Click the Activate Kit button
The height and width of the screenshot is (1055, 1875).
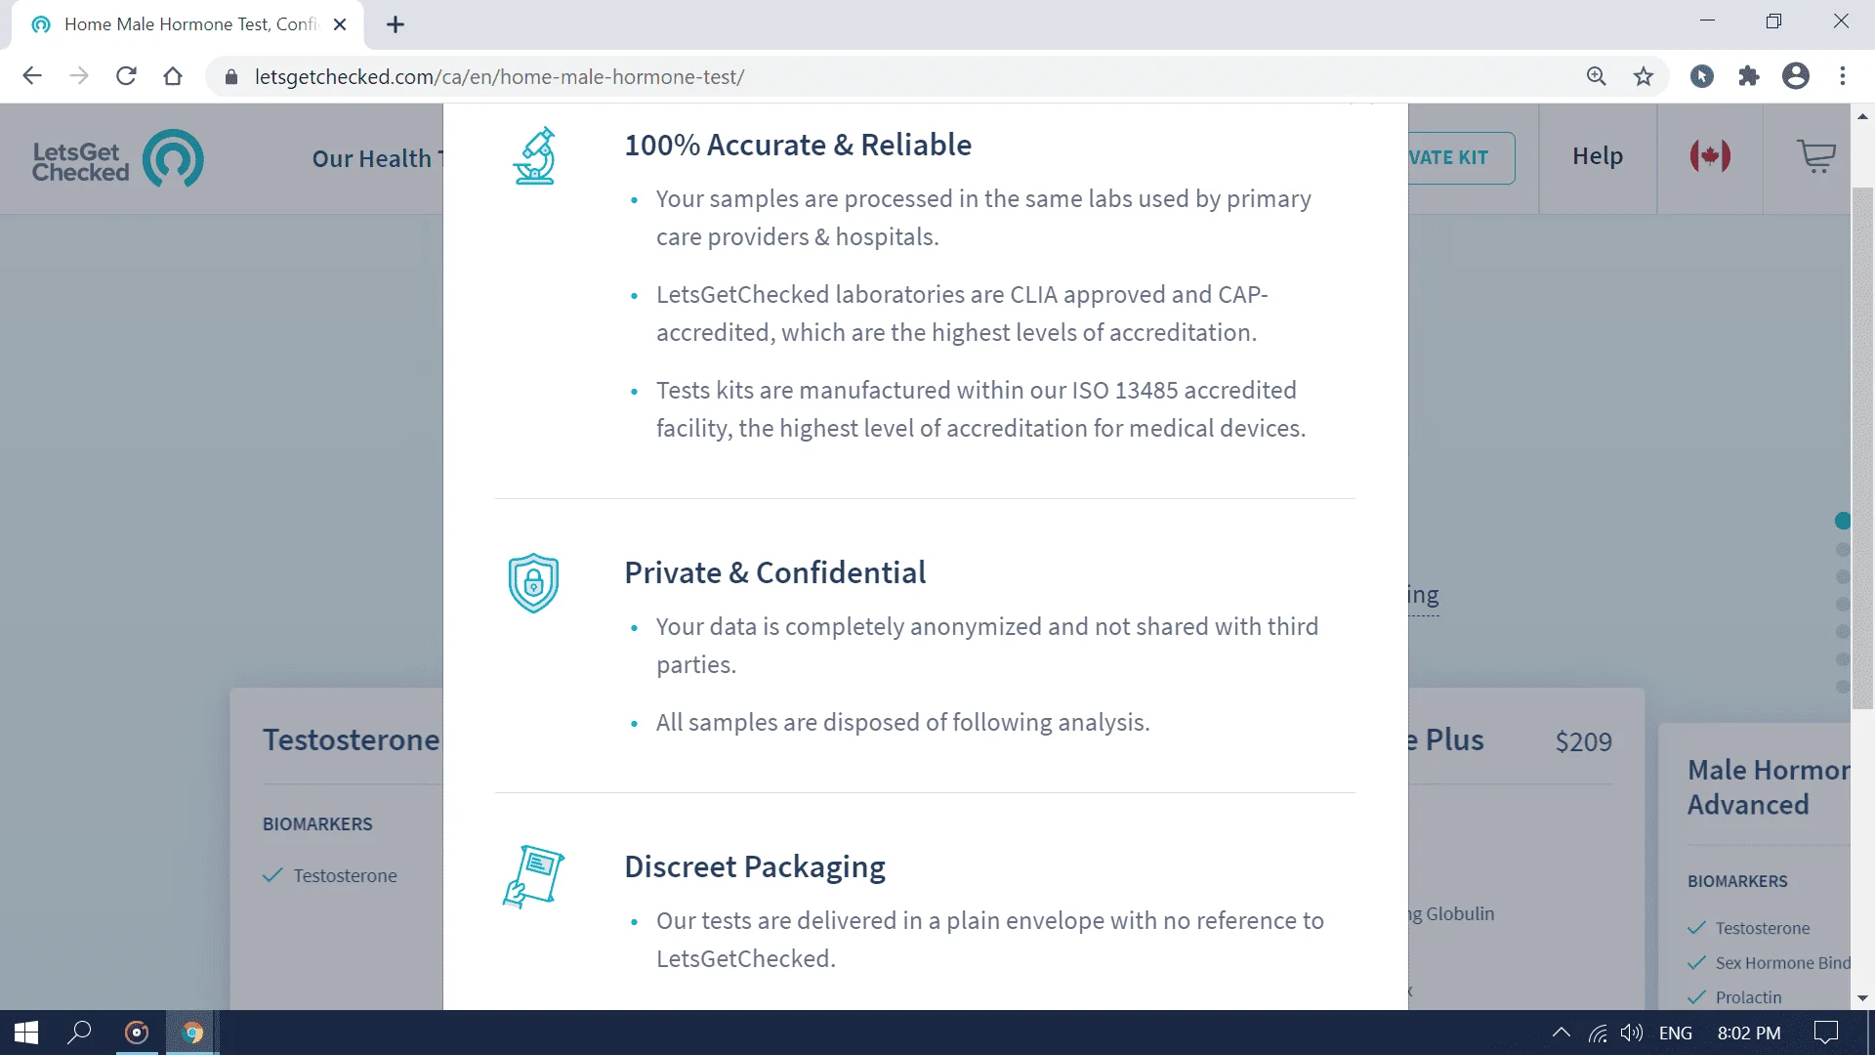(1462, 158)
